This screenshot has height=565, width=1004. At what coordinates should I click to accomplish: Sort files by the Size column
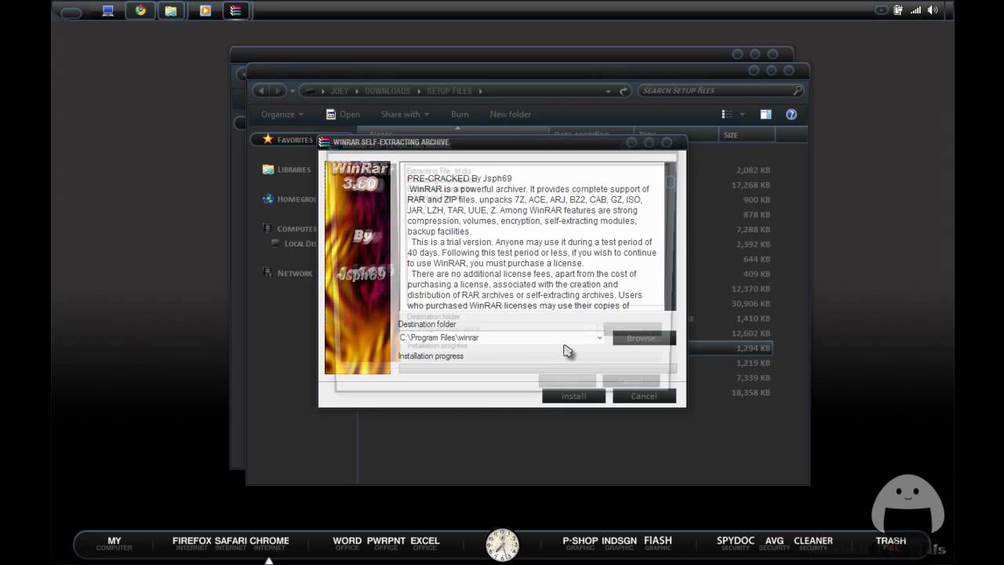pyautogui.click(x=746, y=135)
